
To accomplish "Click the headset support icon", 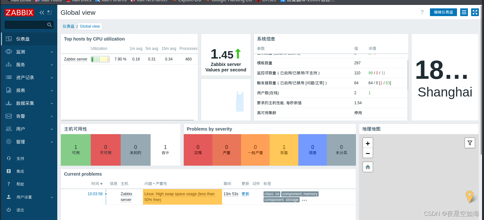I will coord(9,158).
